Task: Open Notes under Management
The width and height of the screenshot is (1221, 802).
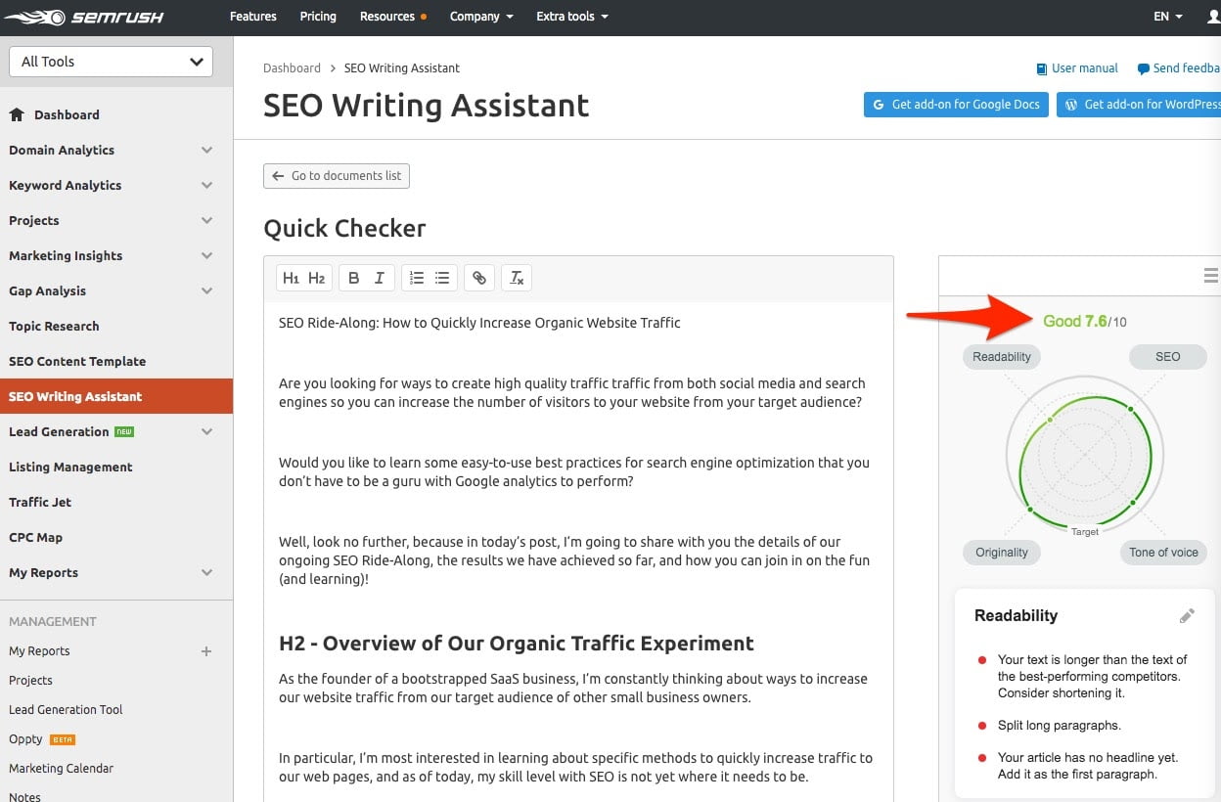Action: click(24, 795)
